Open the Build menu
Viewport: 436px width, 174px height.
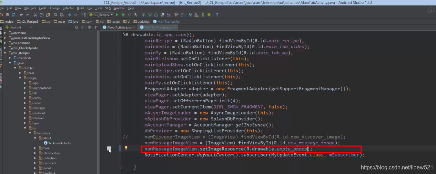[x=80, y=8]
